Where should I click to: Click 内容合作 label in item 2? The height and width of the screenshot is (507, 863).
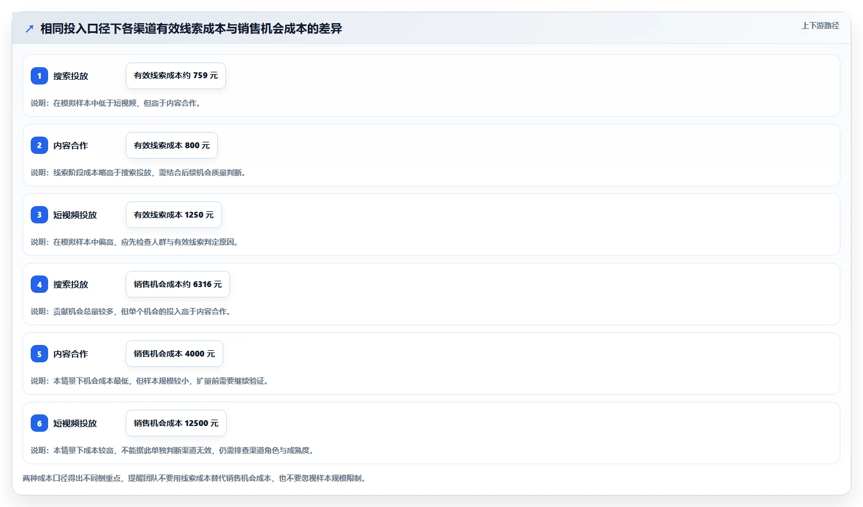pyautogui.click(x=71, y=145)
